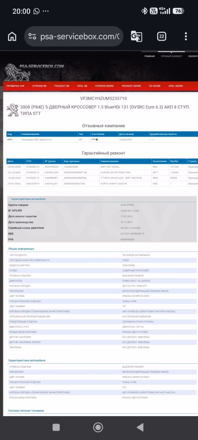Image resolution: width=198 pixels, height=440 pixels.
Task: Click the Система питания топливом section title
Action: tap(26, 410)
